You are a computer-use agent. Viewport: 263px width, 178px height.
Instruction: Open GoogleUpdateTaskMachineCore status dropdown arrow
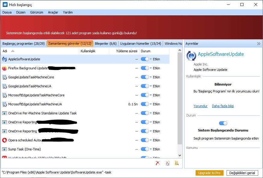tap(151, 77)
